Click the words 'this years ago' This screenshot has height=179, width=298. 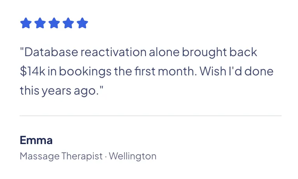tap(60, 91)
